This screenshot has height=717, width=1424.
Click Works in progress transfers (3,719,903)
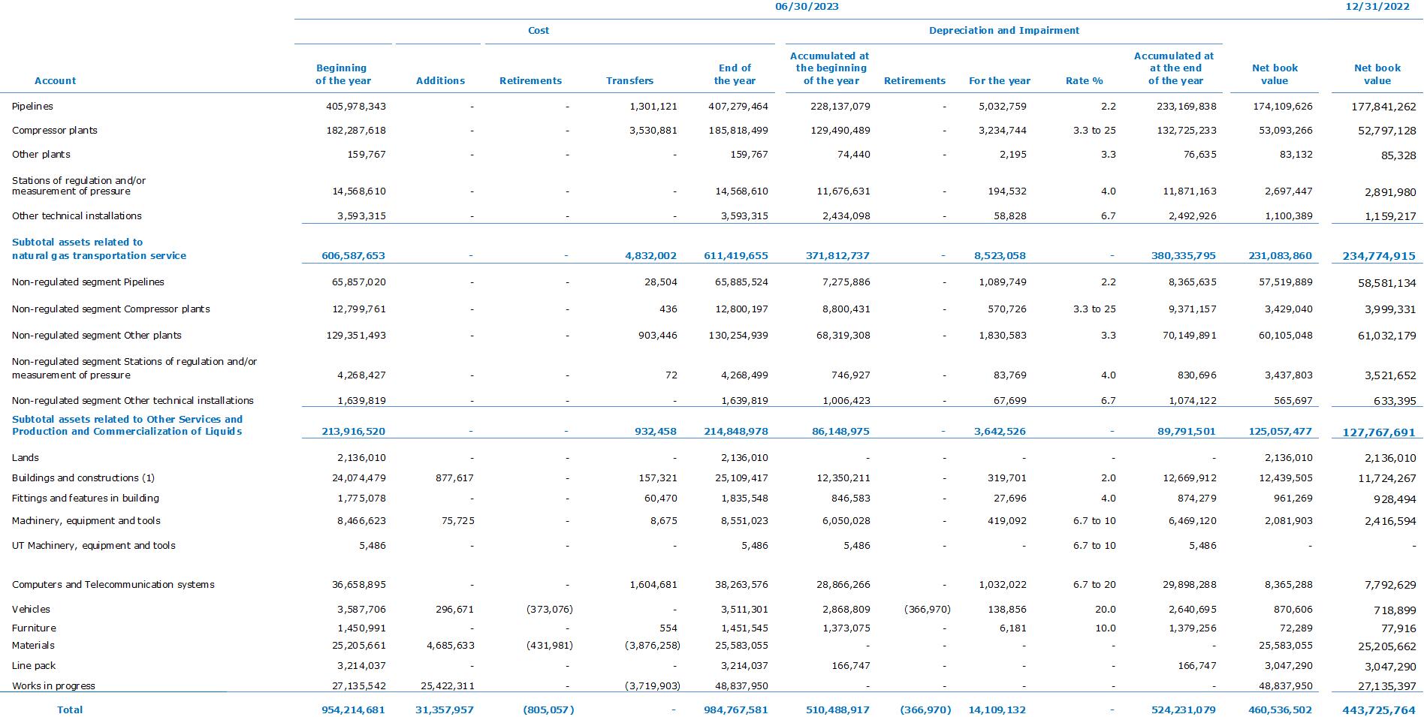(x=652, y=686)
